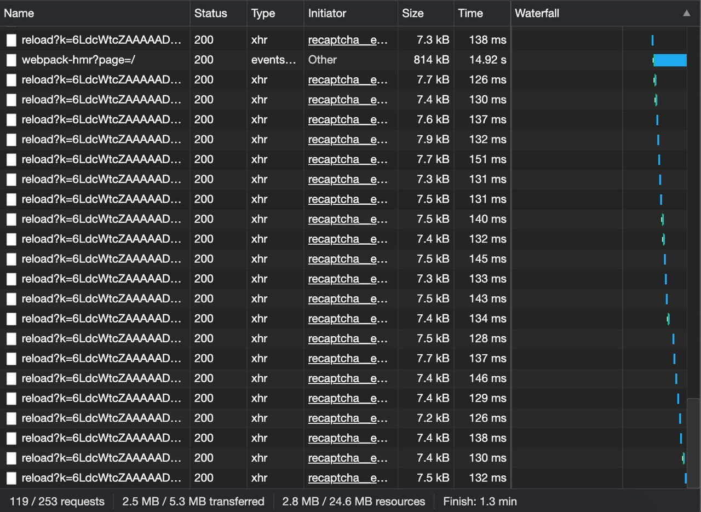Click the 146 ms time cell
The image size is (701, 512).
click(x=488, y=378)
